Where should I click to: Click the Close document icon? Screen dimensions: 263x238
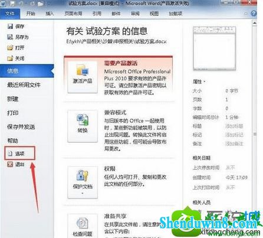tap(10, 58)
